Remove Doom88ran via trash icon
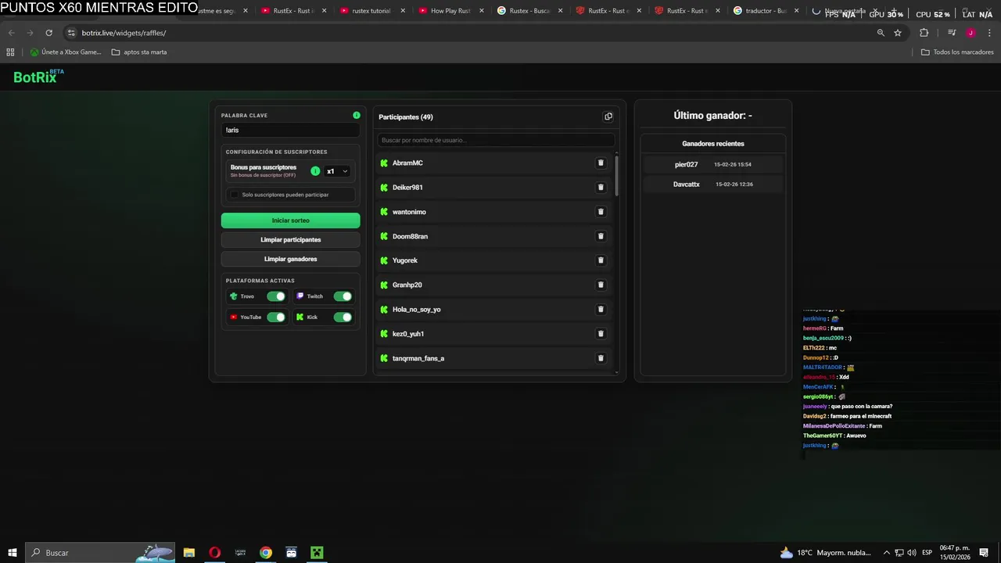This screenshot has width=1001, height=563. [601, 236]
